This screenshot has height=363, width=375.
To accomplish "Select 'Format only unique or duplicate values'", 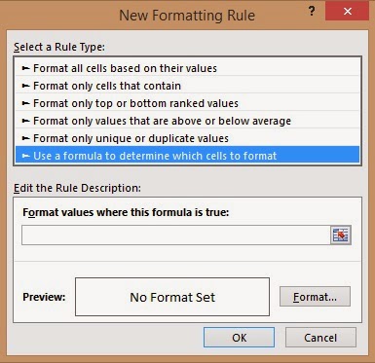I will (x=187, y=138).
